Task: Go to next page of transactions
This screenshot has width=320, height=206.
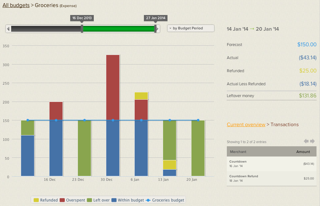Action: tap(312, 141)
